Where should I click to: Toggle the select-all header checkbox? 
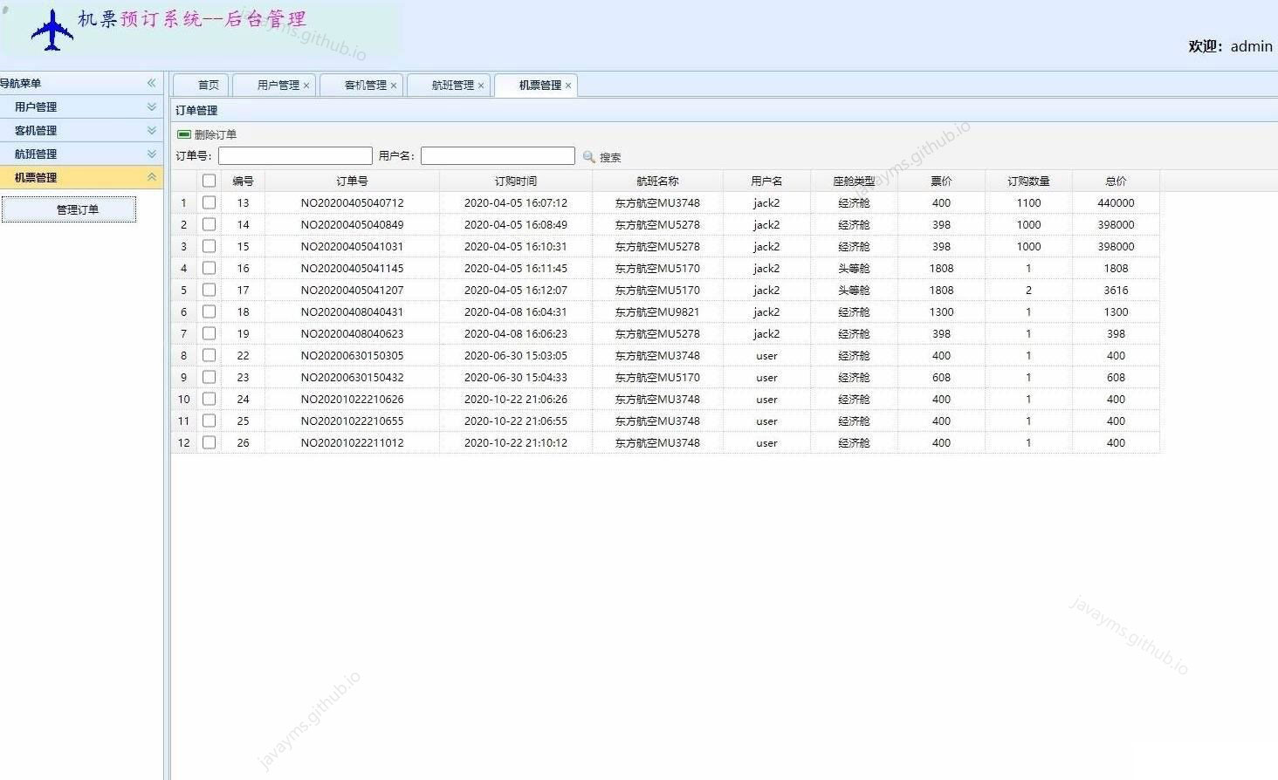pyautogui.click(x=209, y=181)
